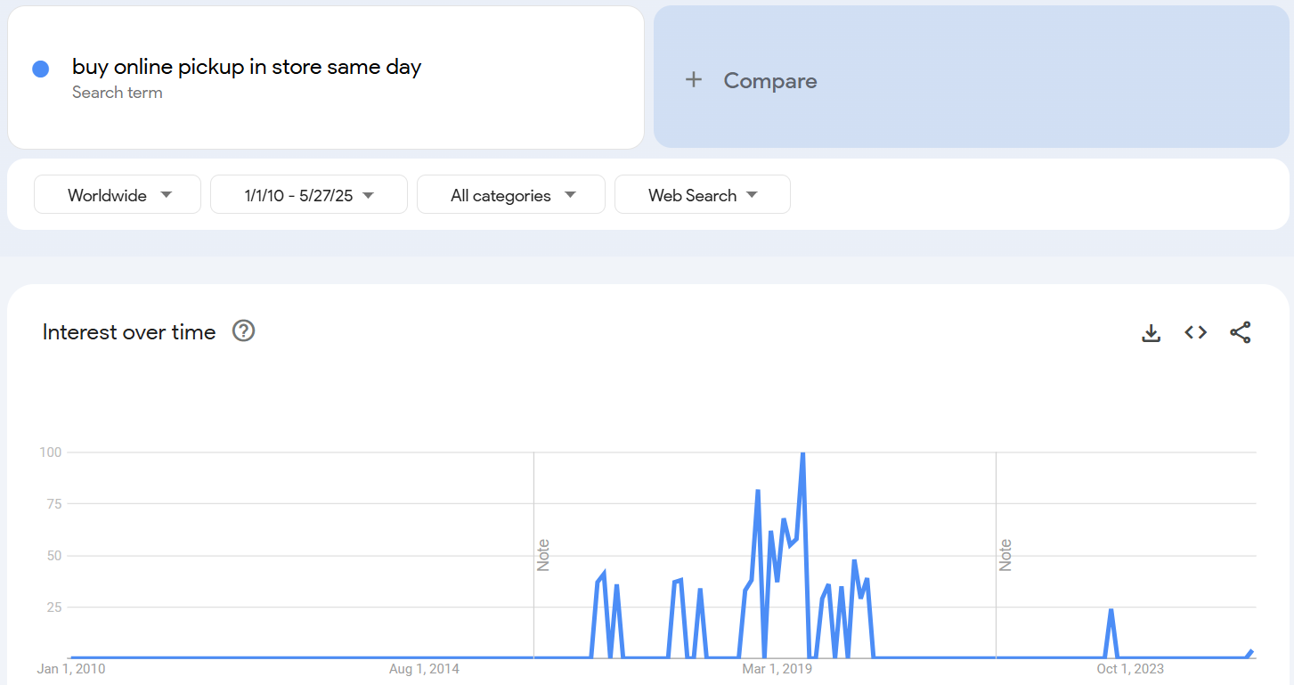
Task: Open help for Interest over time
Action: [243, 331]
